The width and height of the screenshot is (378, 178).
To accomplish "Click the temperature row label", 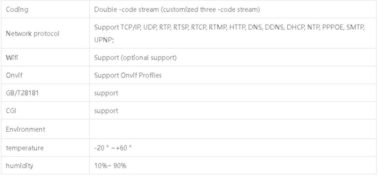I will coord(25,148).
